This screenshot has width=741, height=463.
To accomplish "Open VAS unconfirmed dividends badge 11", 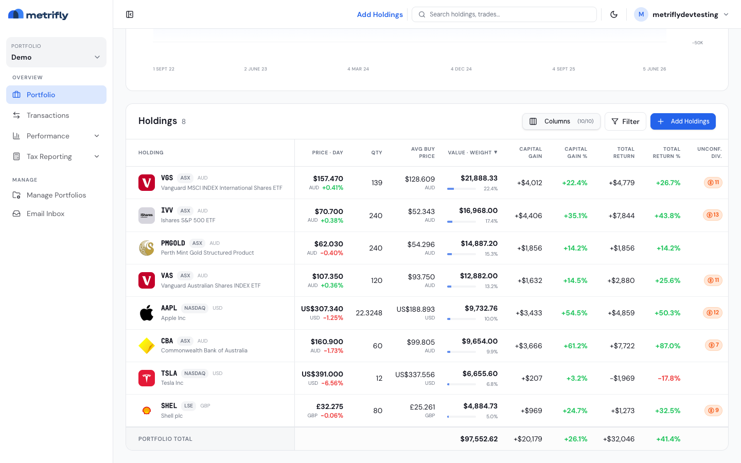I will pyautogui.click(x=713, y=280).
